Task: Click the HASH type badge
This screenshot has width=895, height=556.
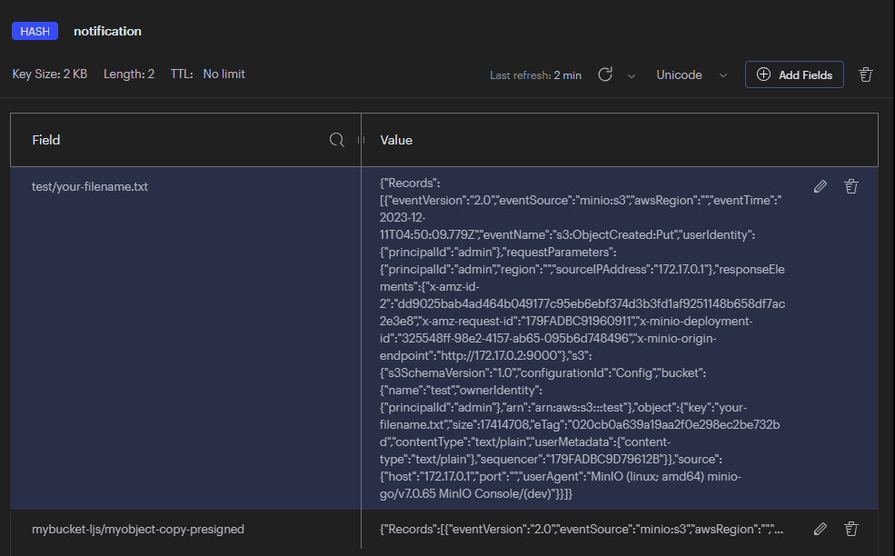Action: click(x=35, y=31)
